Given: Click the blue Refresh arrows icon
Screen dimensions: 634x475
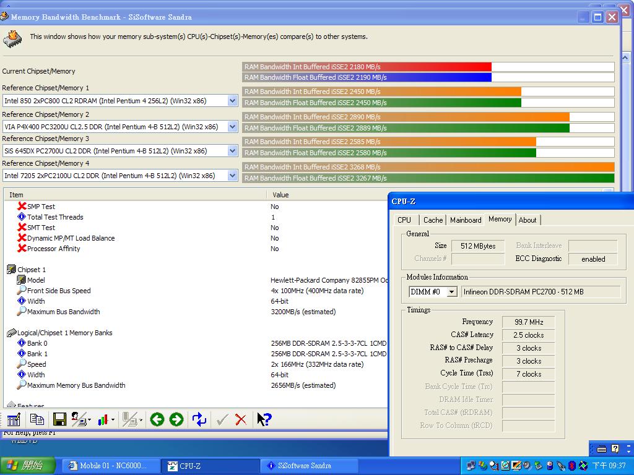Looking at the screenshot, I should pos(199,420).
